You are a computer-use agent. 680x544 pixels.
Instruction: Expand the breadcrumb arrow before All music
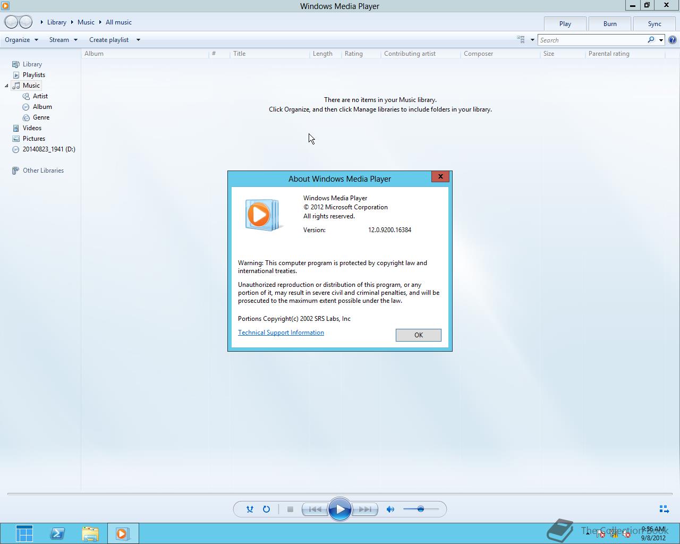[100, 22]
